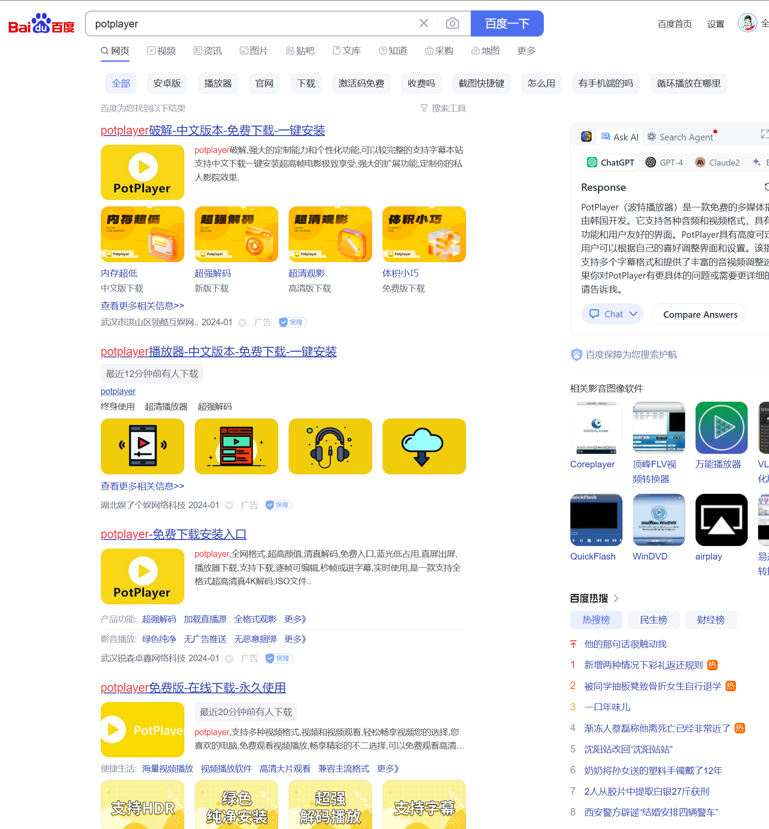
Task: Click the headphones icon tile
Action: (x=330, y=446)
